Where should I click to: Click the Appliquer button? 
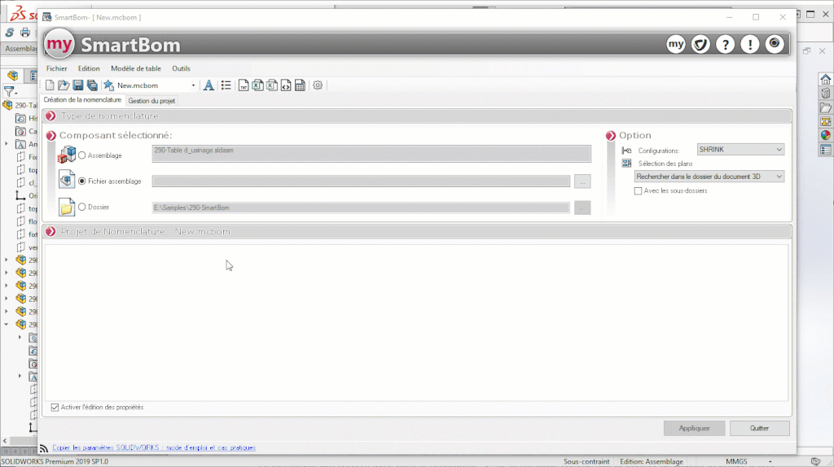click(x=694, y=428)
